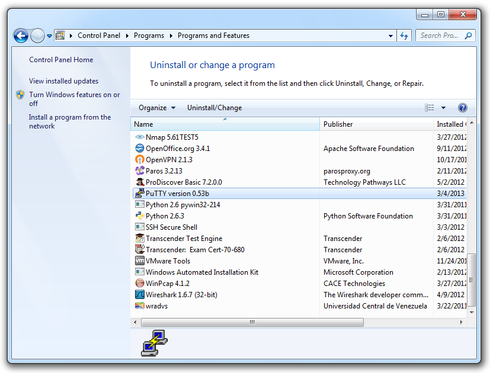Click the Nmap 5.61TEST5 eye icon

click(139, 137)
